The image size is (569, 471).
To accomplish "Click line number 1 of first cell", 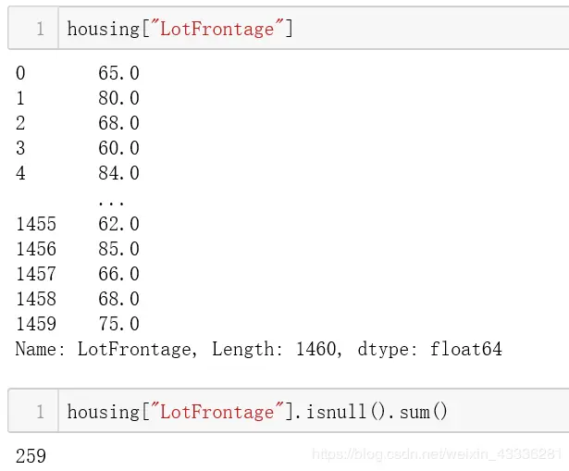I will click(41, 29).
